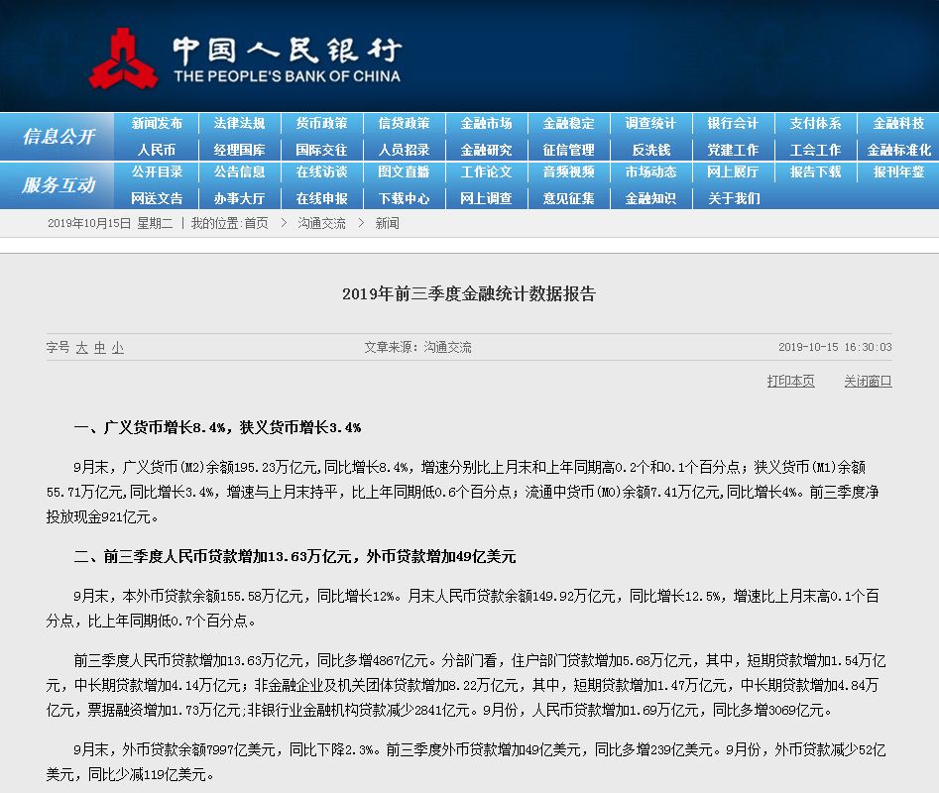The height and width of the screenshot is (793, 939).
Task: Click 沟通交流 breadcrumb link
Action: [x=321, y=223]
